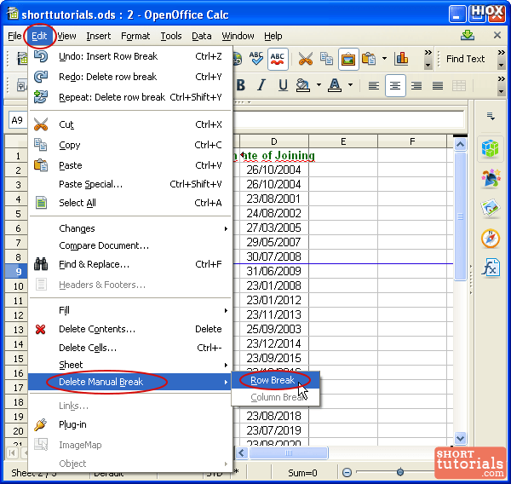Click the Gallery picture icon in toolbar

tap(348, 59)
